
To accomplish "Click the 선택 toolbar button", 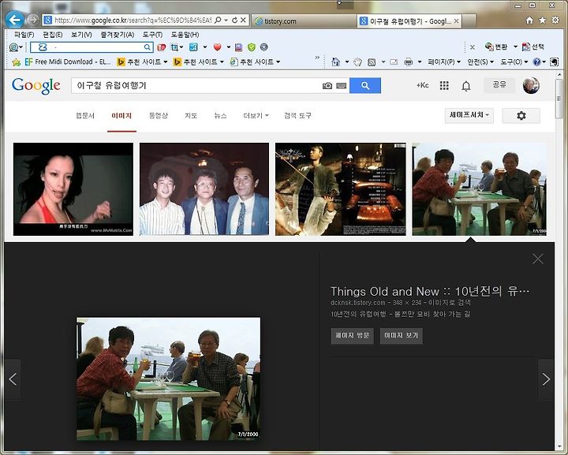I will [532, 47].
